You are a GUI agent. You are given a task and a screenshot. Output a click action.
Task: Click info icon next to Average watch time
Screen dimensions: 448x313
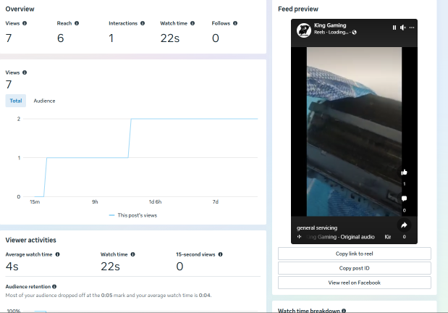click(57, 254)
